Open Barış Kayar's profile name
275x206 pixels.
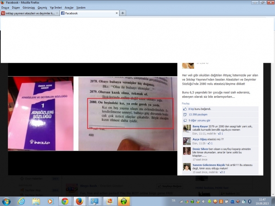pyautogui.click(x=200, y=127)
